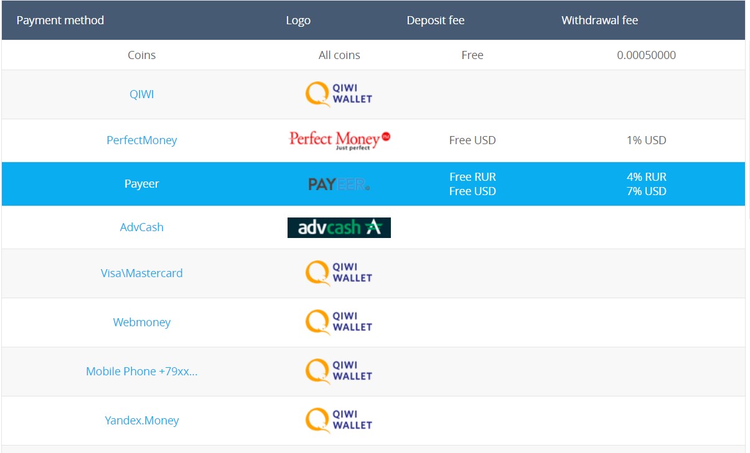Open the QIWI payment method link
Viewport: 750px width, 453px height.
(142, 94)
